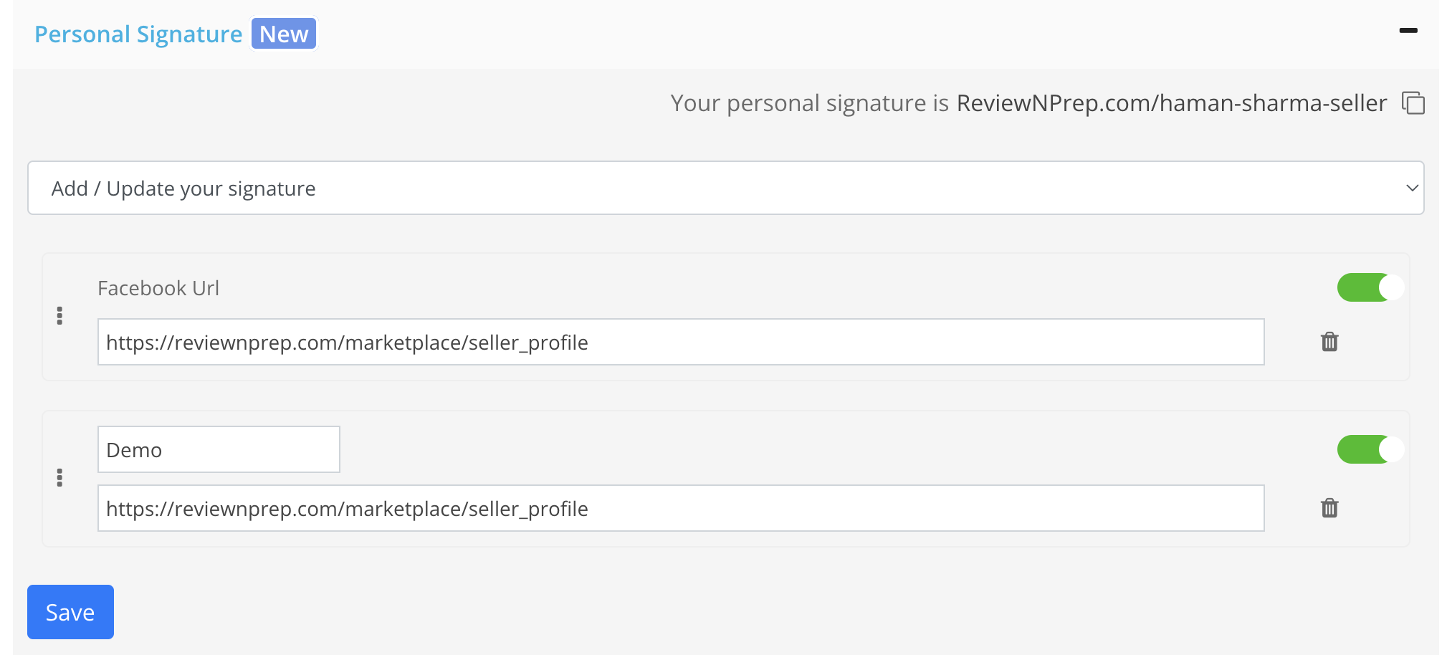Grab the Demo row drag handle
Image resolution: width=1442 pixels, height=655 pixels.
point(59,478)
